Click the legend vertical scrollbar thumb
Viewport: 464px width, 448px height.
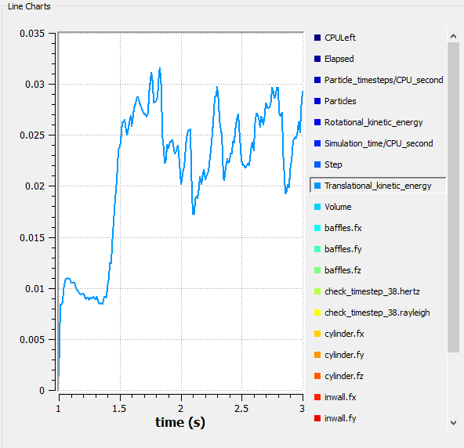coord(453,197)
